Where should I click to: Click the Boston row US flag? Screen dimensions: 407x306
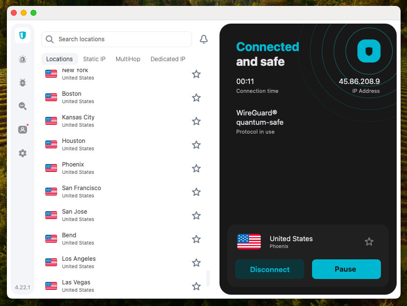click(51, 97)
